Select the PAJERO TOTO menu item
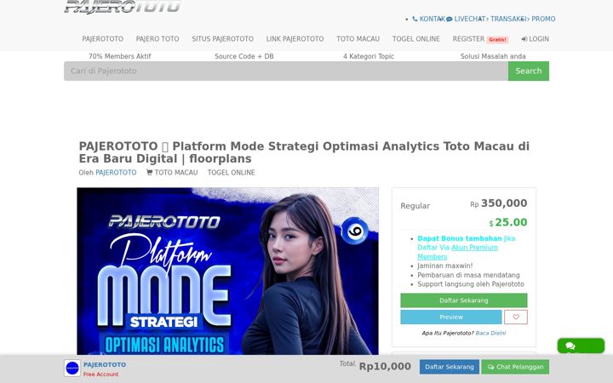The height and width of the screenshot is (383, 613). click(x=158, y=39)
